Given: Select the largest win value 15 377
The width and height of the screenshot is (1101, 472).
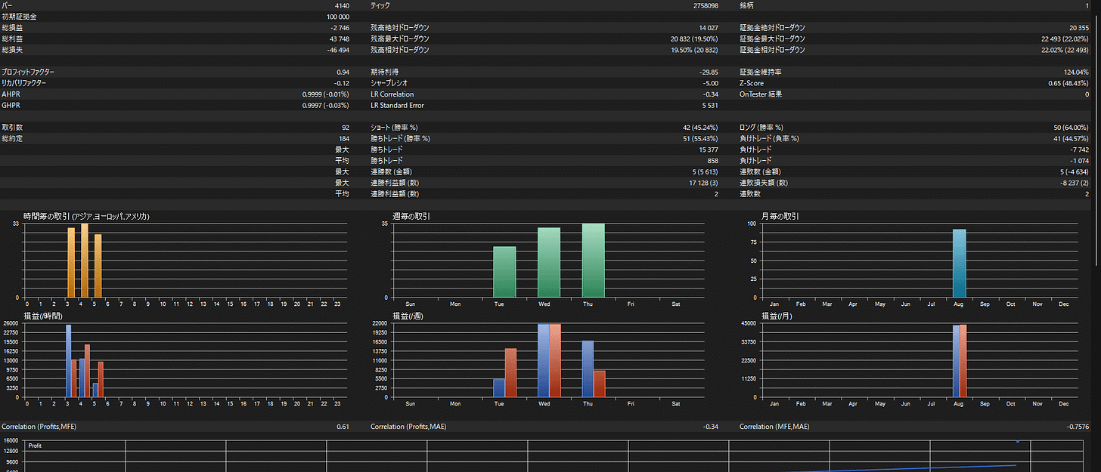Looking at the screenshot, I should (708, 150).
